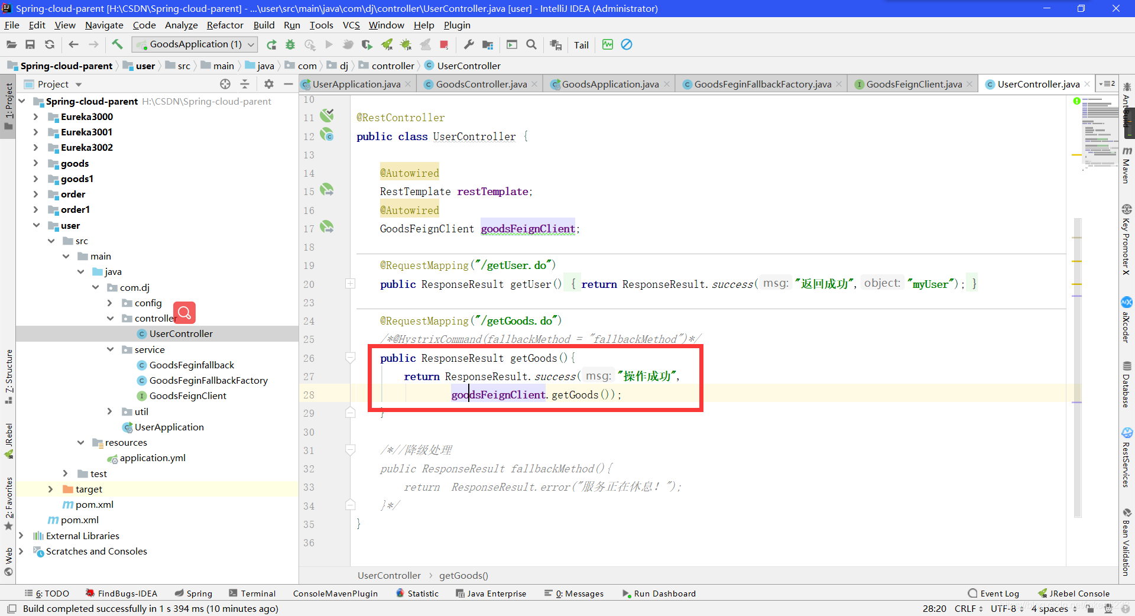Open the Run Dashboard
The image size is (1135, 616).
[x=659, y=594]
